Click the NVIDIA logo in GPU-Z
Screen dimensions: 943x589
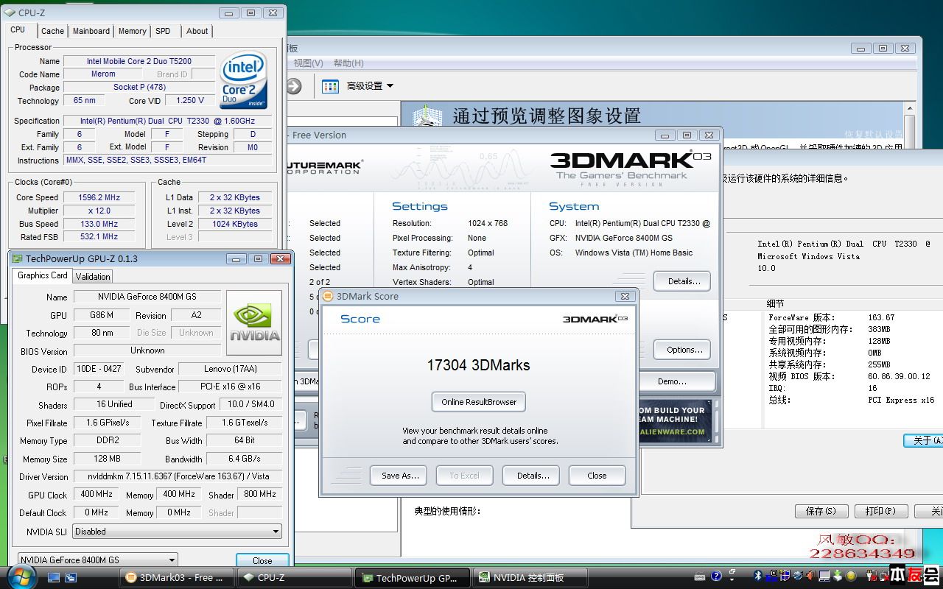tap(254, 323)
